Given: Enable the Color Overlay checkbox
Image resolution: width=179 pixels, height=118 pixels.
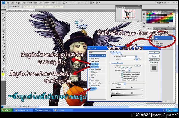Looking at the screenshot, I should tap(90, 80).
